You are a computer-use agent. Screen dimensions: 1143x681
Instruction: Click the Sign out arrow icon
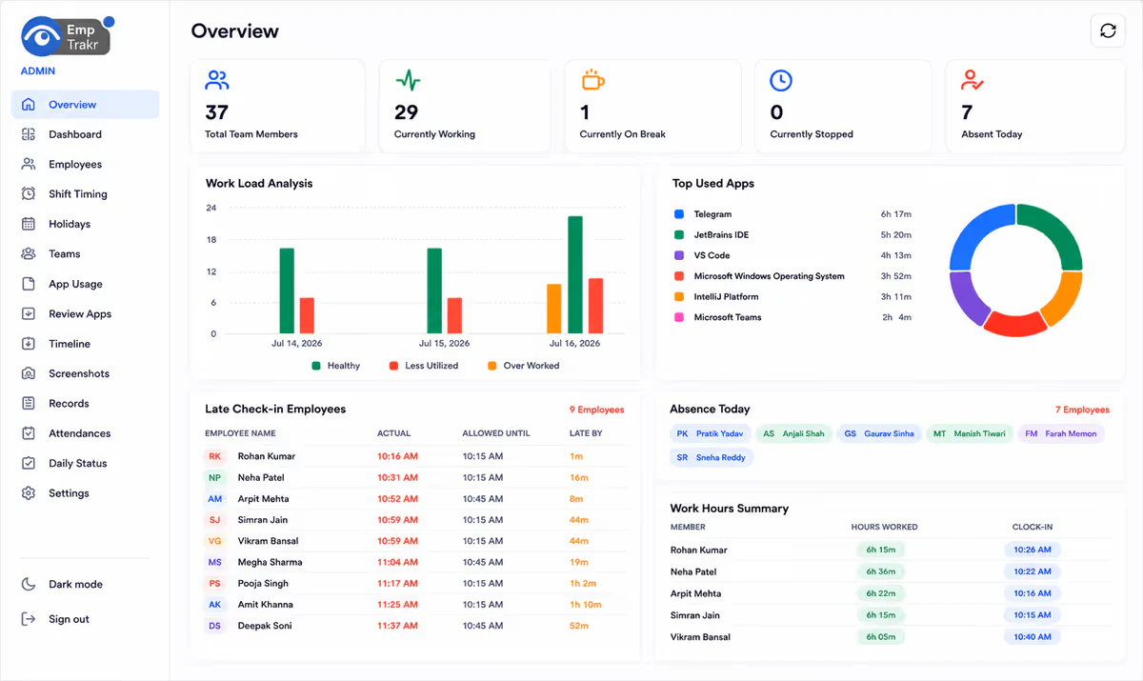click(x=29, y=619)
